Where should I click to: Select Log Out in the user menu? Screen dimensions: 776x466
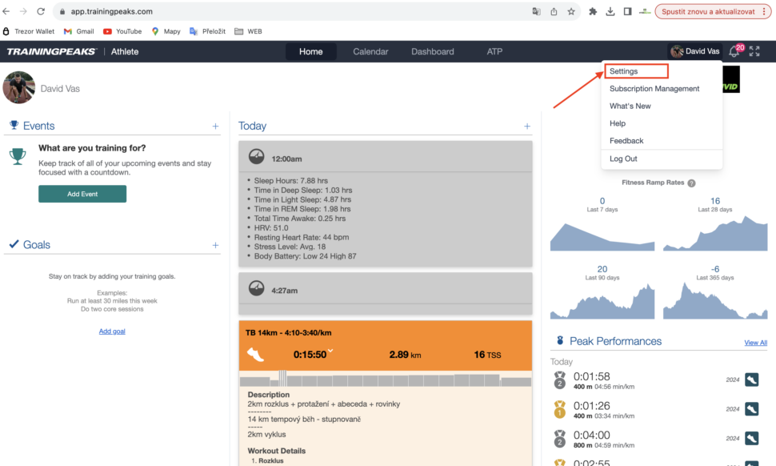(x=623, y=159)
